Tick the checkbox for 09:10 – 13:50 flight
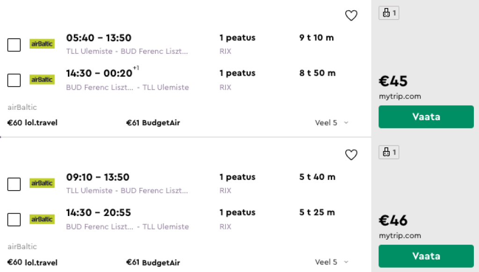The width and height of the screenshot is (479, 272). click(x=14, y=184)
